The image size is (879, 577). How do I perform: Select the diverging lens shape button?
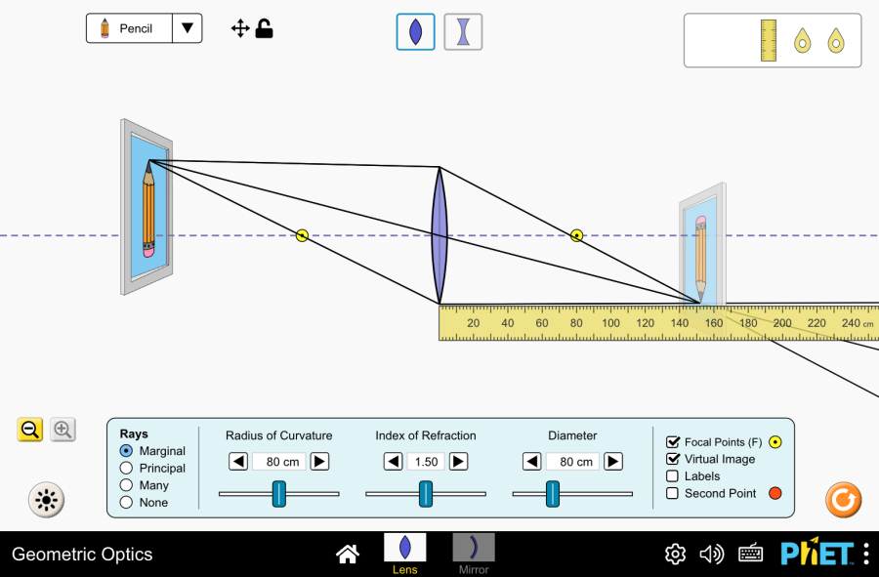pyautogui.click(x=463, y=31)
